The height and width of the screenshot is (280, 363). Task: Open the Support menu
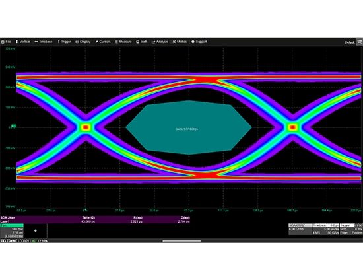click(x=199, y=42)
